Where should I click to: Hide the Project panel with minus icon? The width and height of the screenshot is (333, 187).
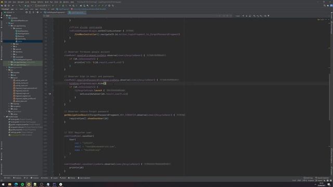[x=41, y=12]
